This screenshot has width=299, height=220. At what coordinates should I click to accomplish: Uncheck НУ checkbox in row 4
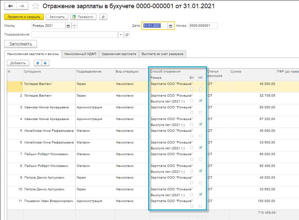click(200, 124)
